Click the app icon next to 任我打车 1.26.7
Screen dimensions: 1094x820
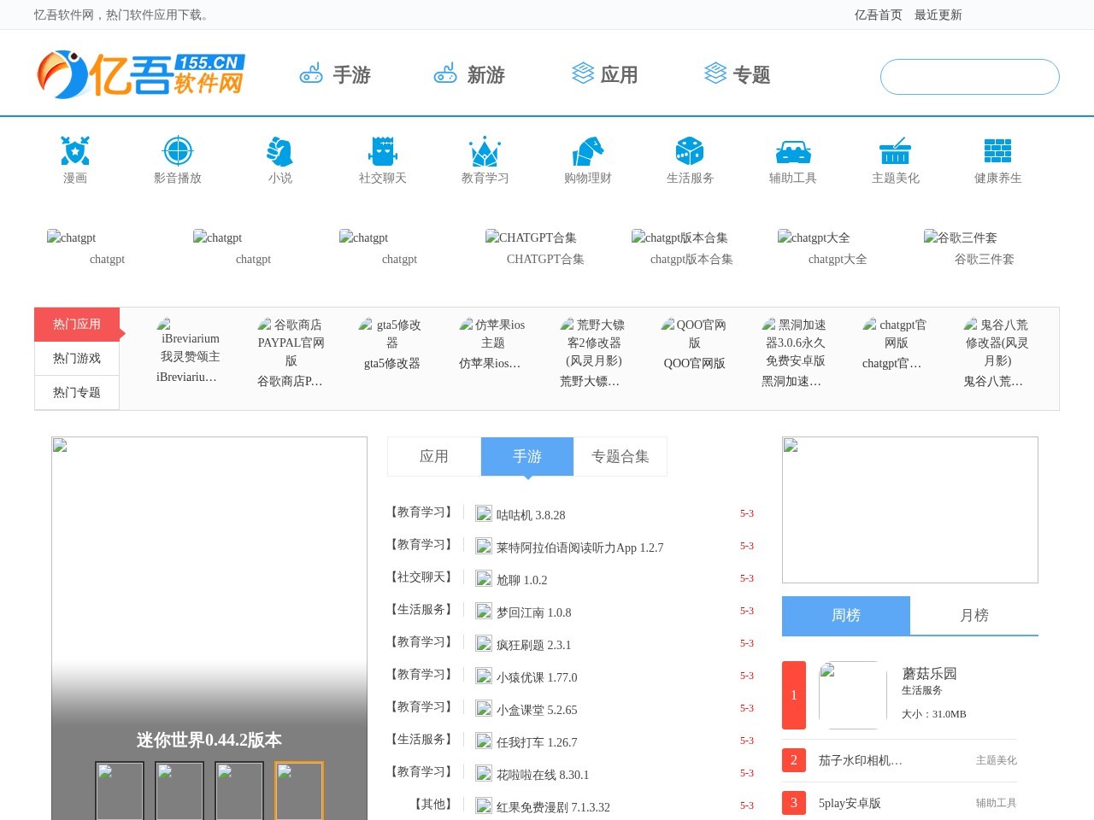[x=484, y=741]
